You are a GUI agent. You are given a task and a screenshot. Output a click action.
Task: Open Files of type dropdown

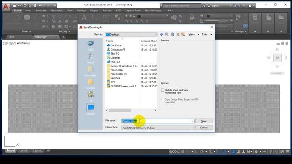pyautogui.click(x=158, y=128)
